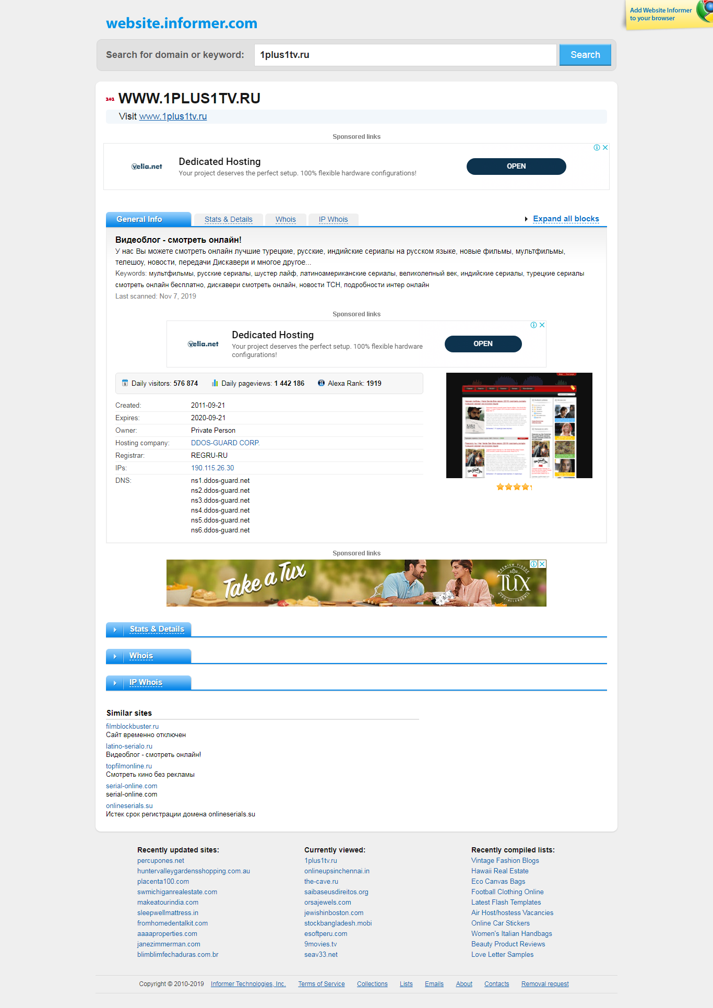Click the Chrome icon in Add Website Informer banner
Viewport: 713px width, 1008px height.
705,11
